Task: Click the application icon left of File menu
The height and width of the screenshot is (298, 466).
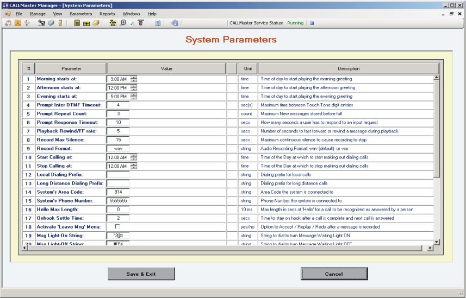Action: pyautogui.click(x=8, y=14)
